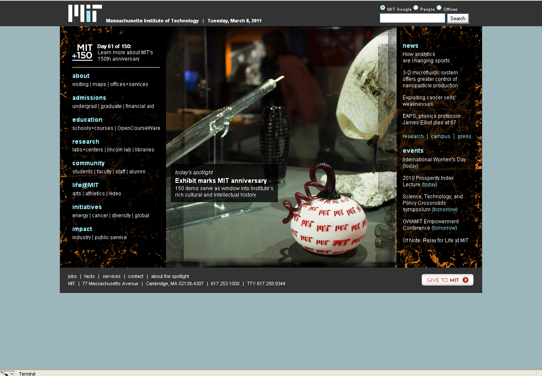Open the news heading

[410, 46]
